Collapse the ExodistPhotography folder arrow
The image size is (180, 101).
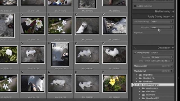137,85
